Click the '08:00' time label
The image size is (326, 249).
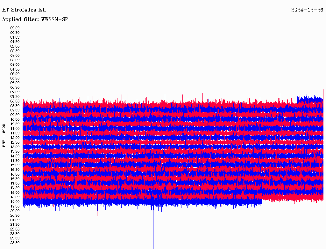click(x=15, y=101)
